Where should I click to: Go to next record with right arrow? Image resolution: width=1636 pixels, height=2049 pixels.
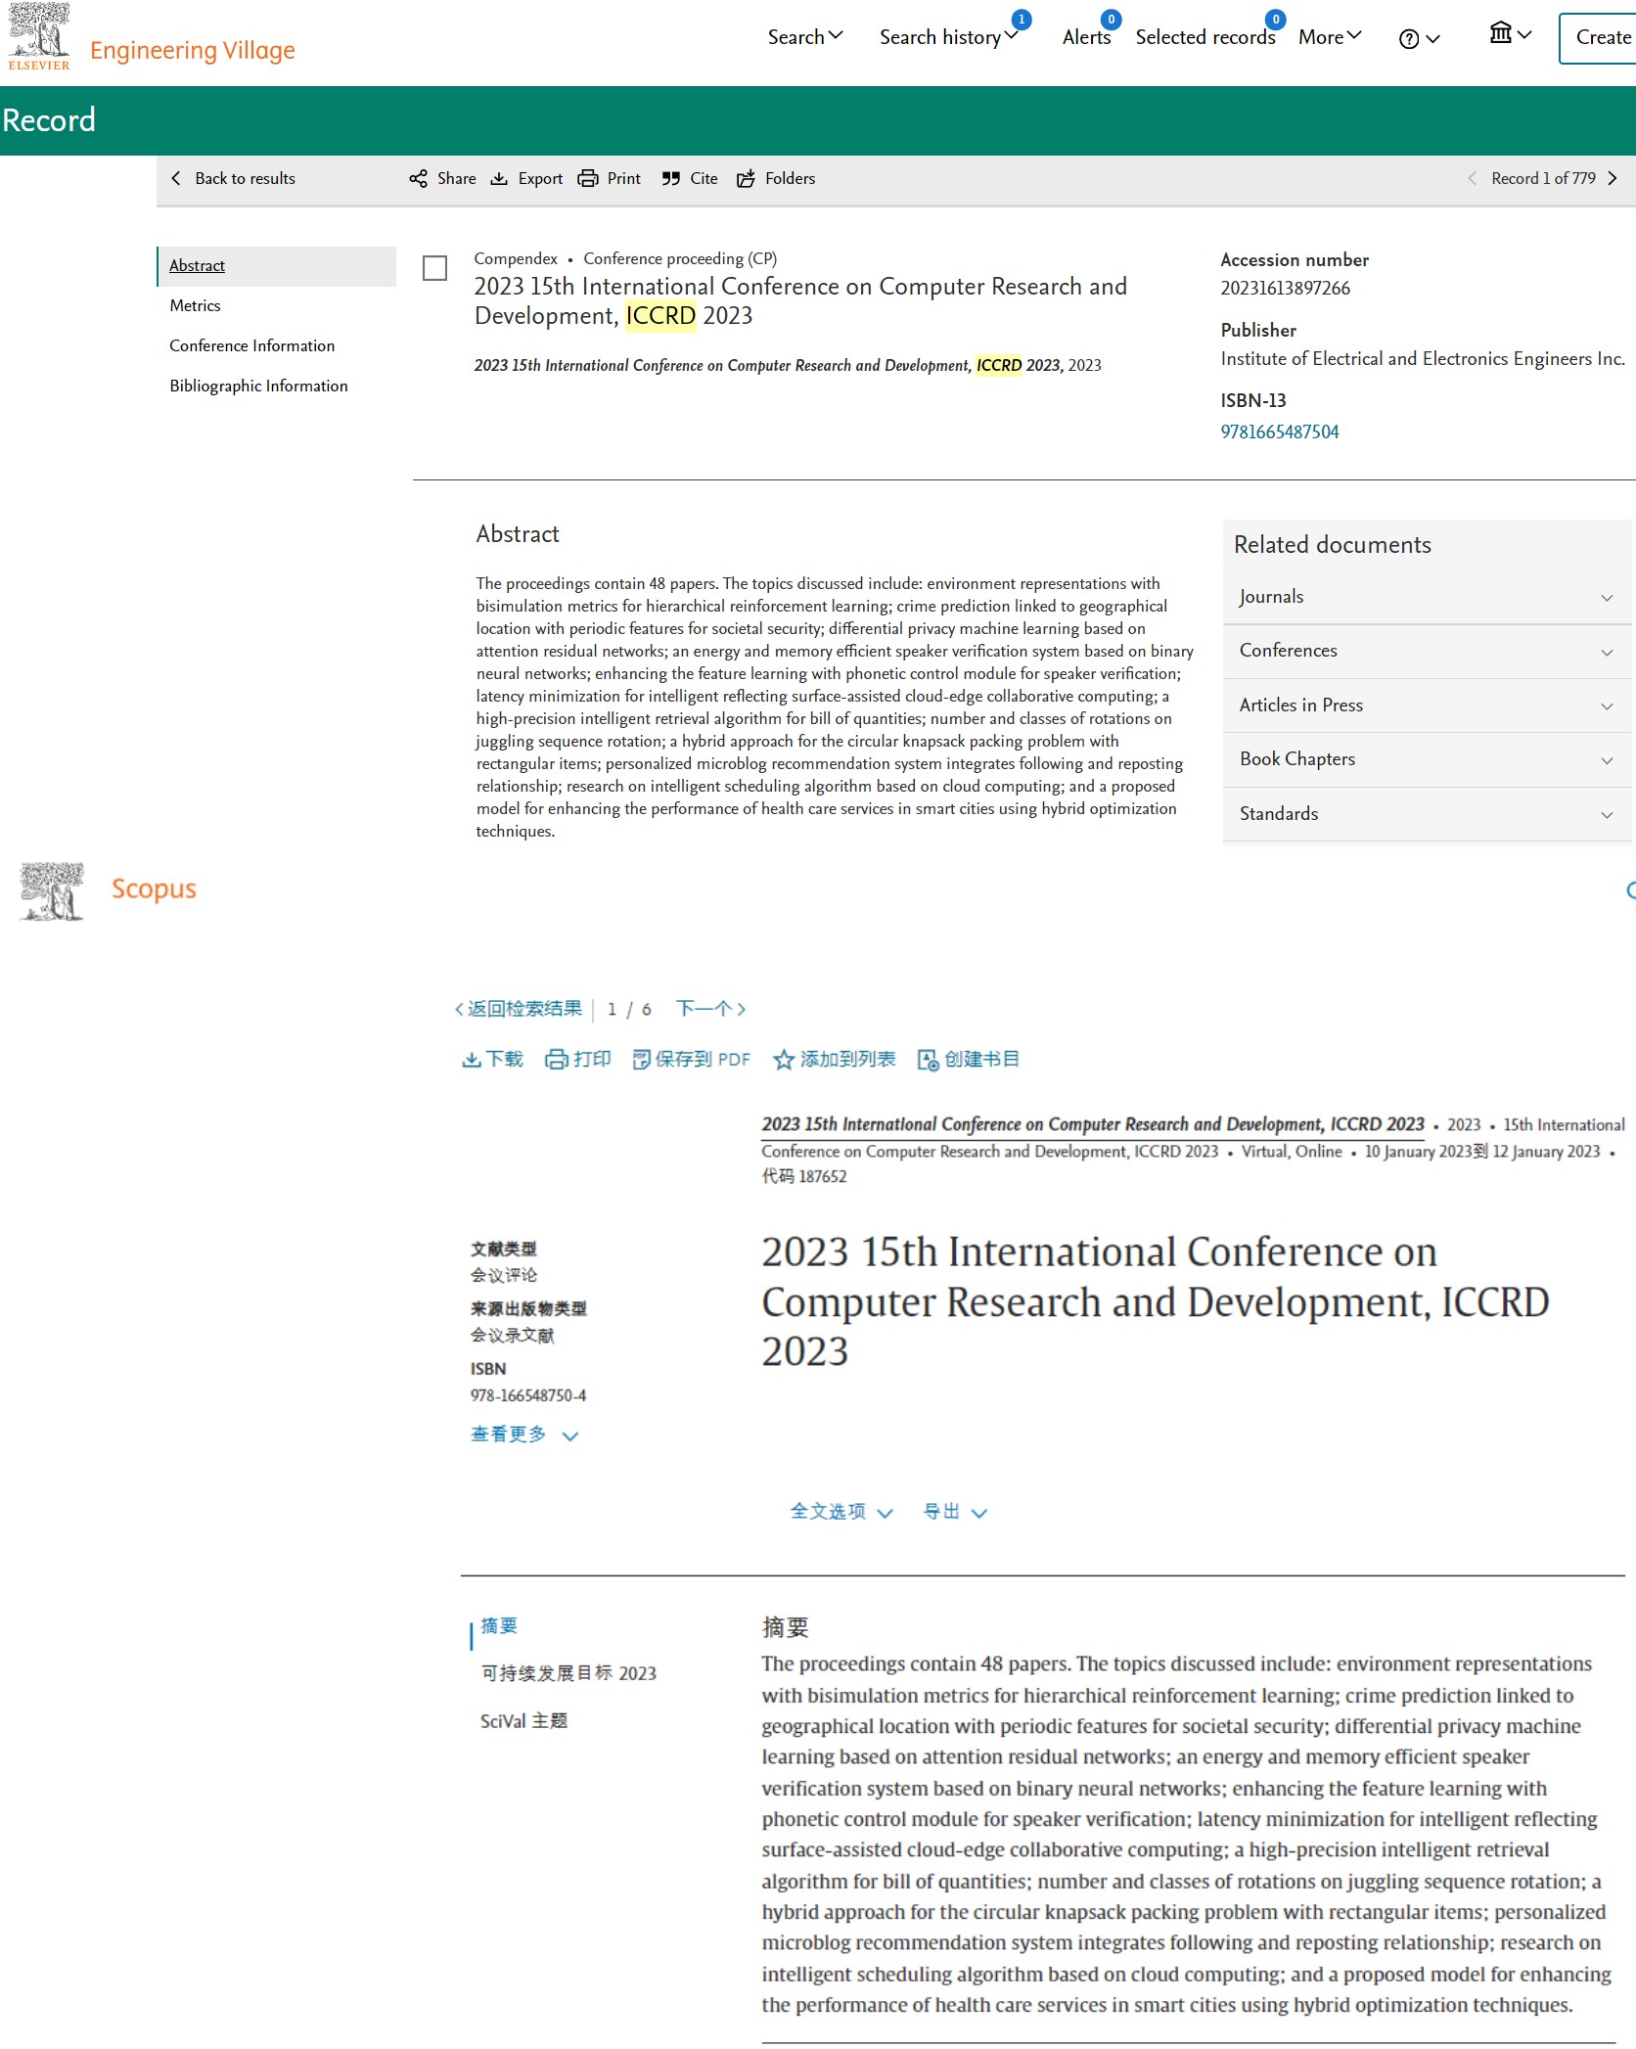tap(1613, 178)
